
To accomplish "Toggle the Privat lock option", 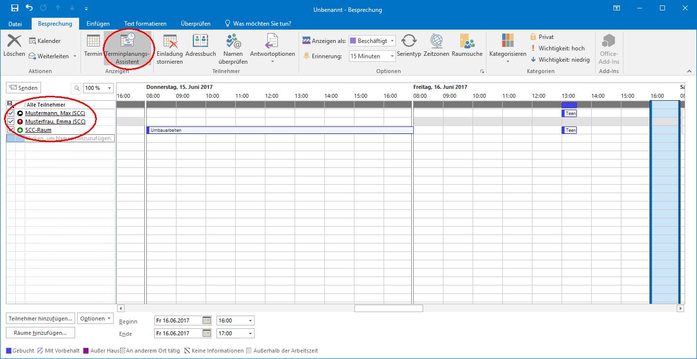I will (542, 37).
